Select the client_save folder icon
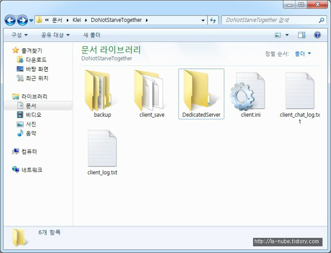This screenshot has height=253, width=331. pos(149,90)
